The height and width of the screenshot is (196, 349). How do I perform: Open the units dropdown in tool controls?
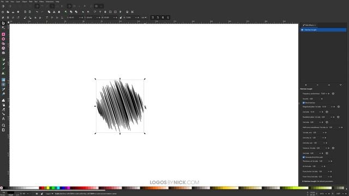[144, 17]
